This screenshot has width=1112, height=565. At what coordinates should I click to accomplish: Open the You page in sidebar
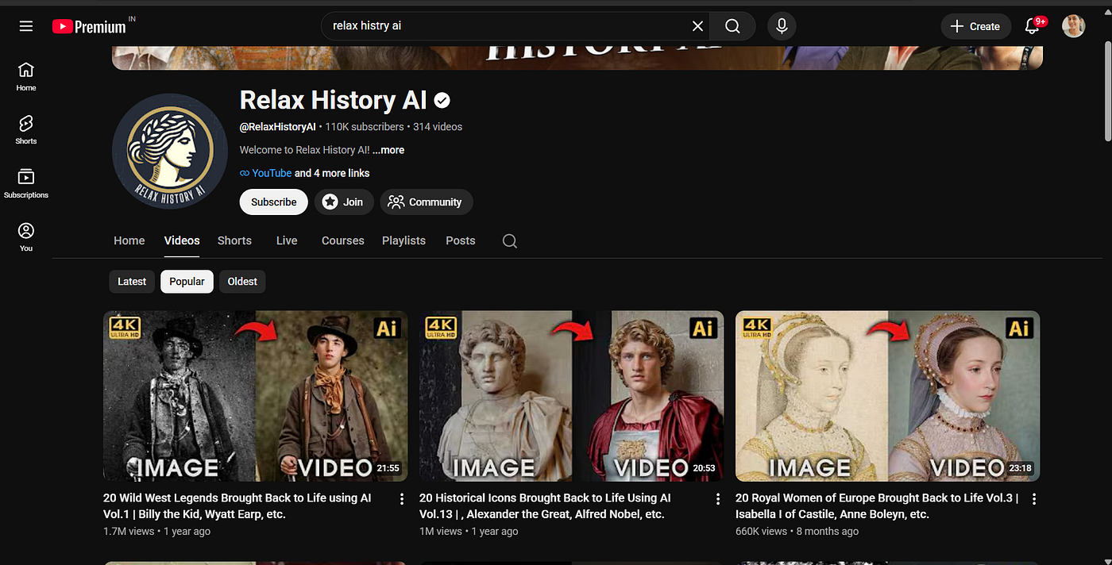(x=26, y=236)
